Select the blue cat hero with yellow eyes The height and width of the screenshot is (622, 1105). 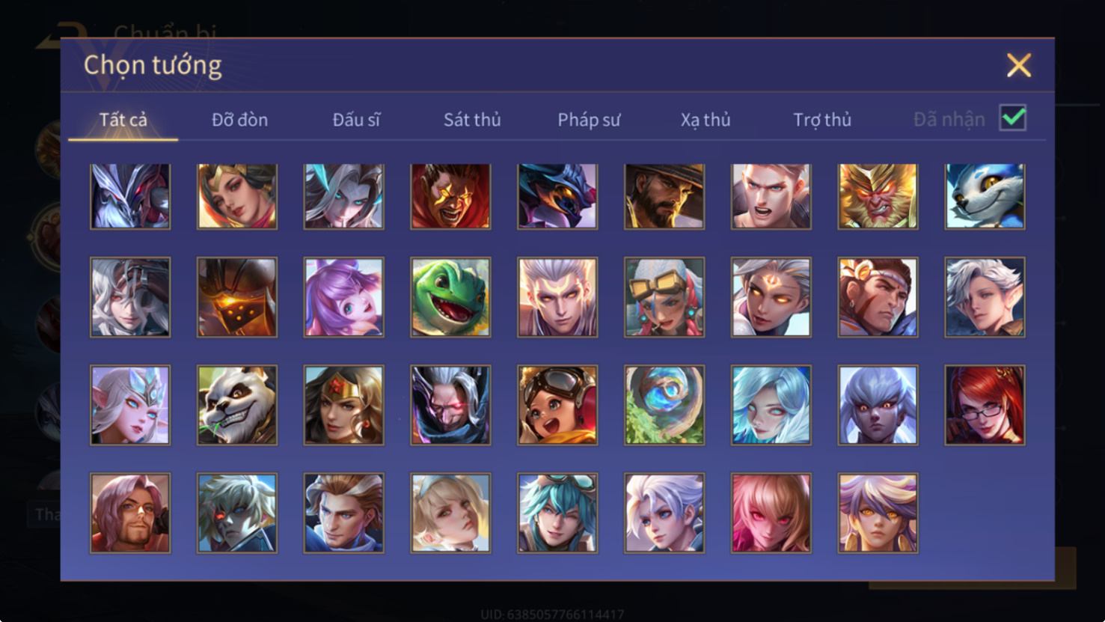985,196
